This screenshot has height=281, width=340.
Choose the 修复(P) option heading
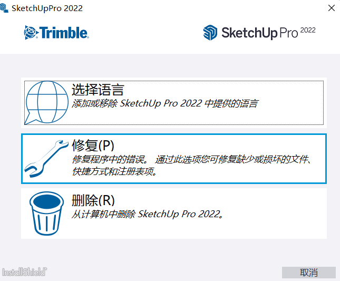[x=93, y=146]
